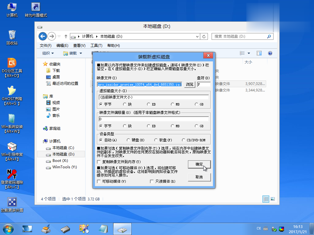This screenshot has width=314, height=235.
Task: Refresh the Explorer address bar
Action: click(x=204, y=36)
